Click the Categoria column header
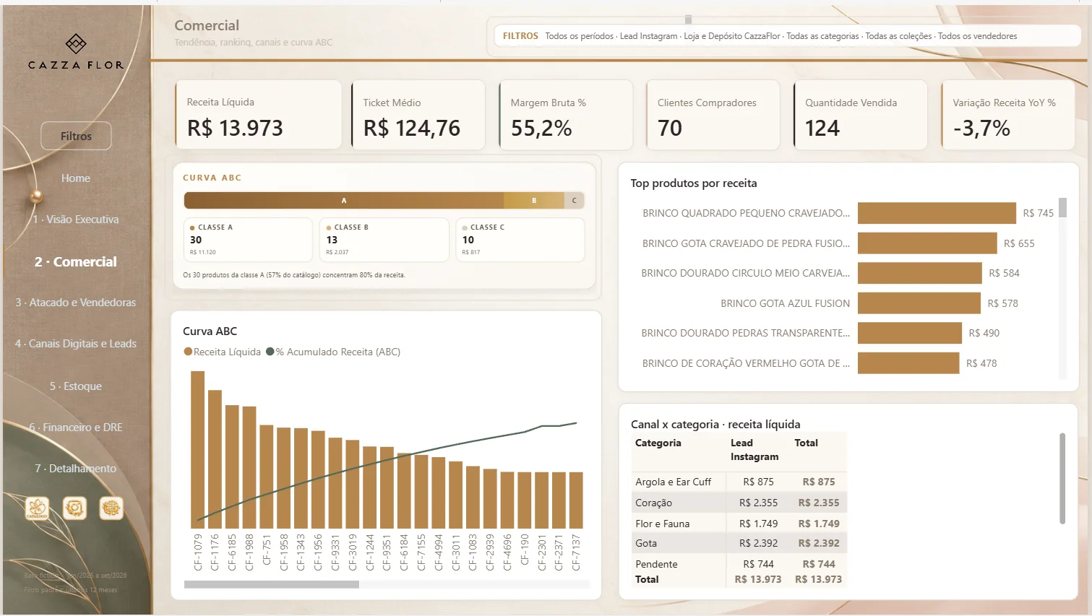 coord(658,443)
